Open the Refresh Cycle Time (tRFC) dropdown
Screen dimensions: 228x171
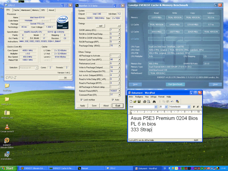119,60
